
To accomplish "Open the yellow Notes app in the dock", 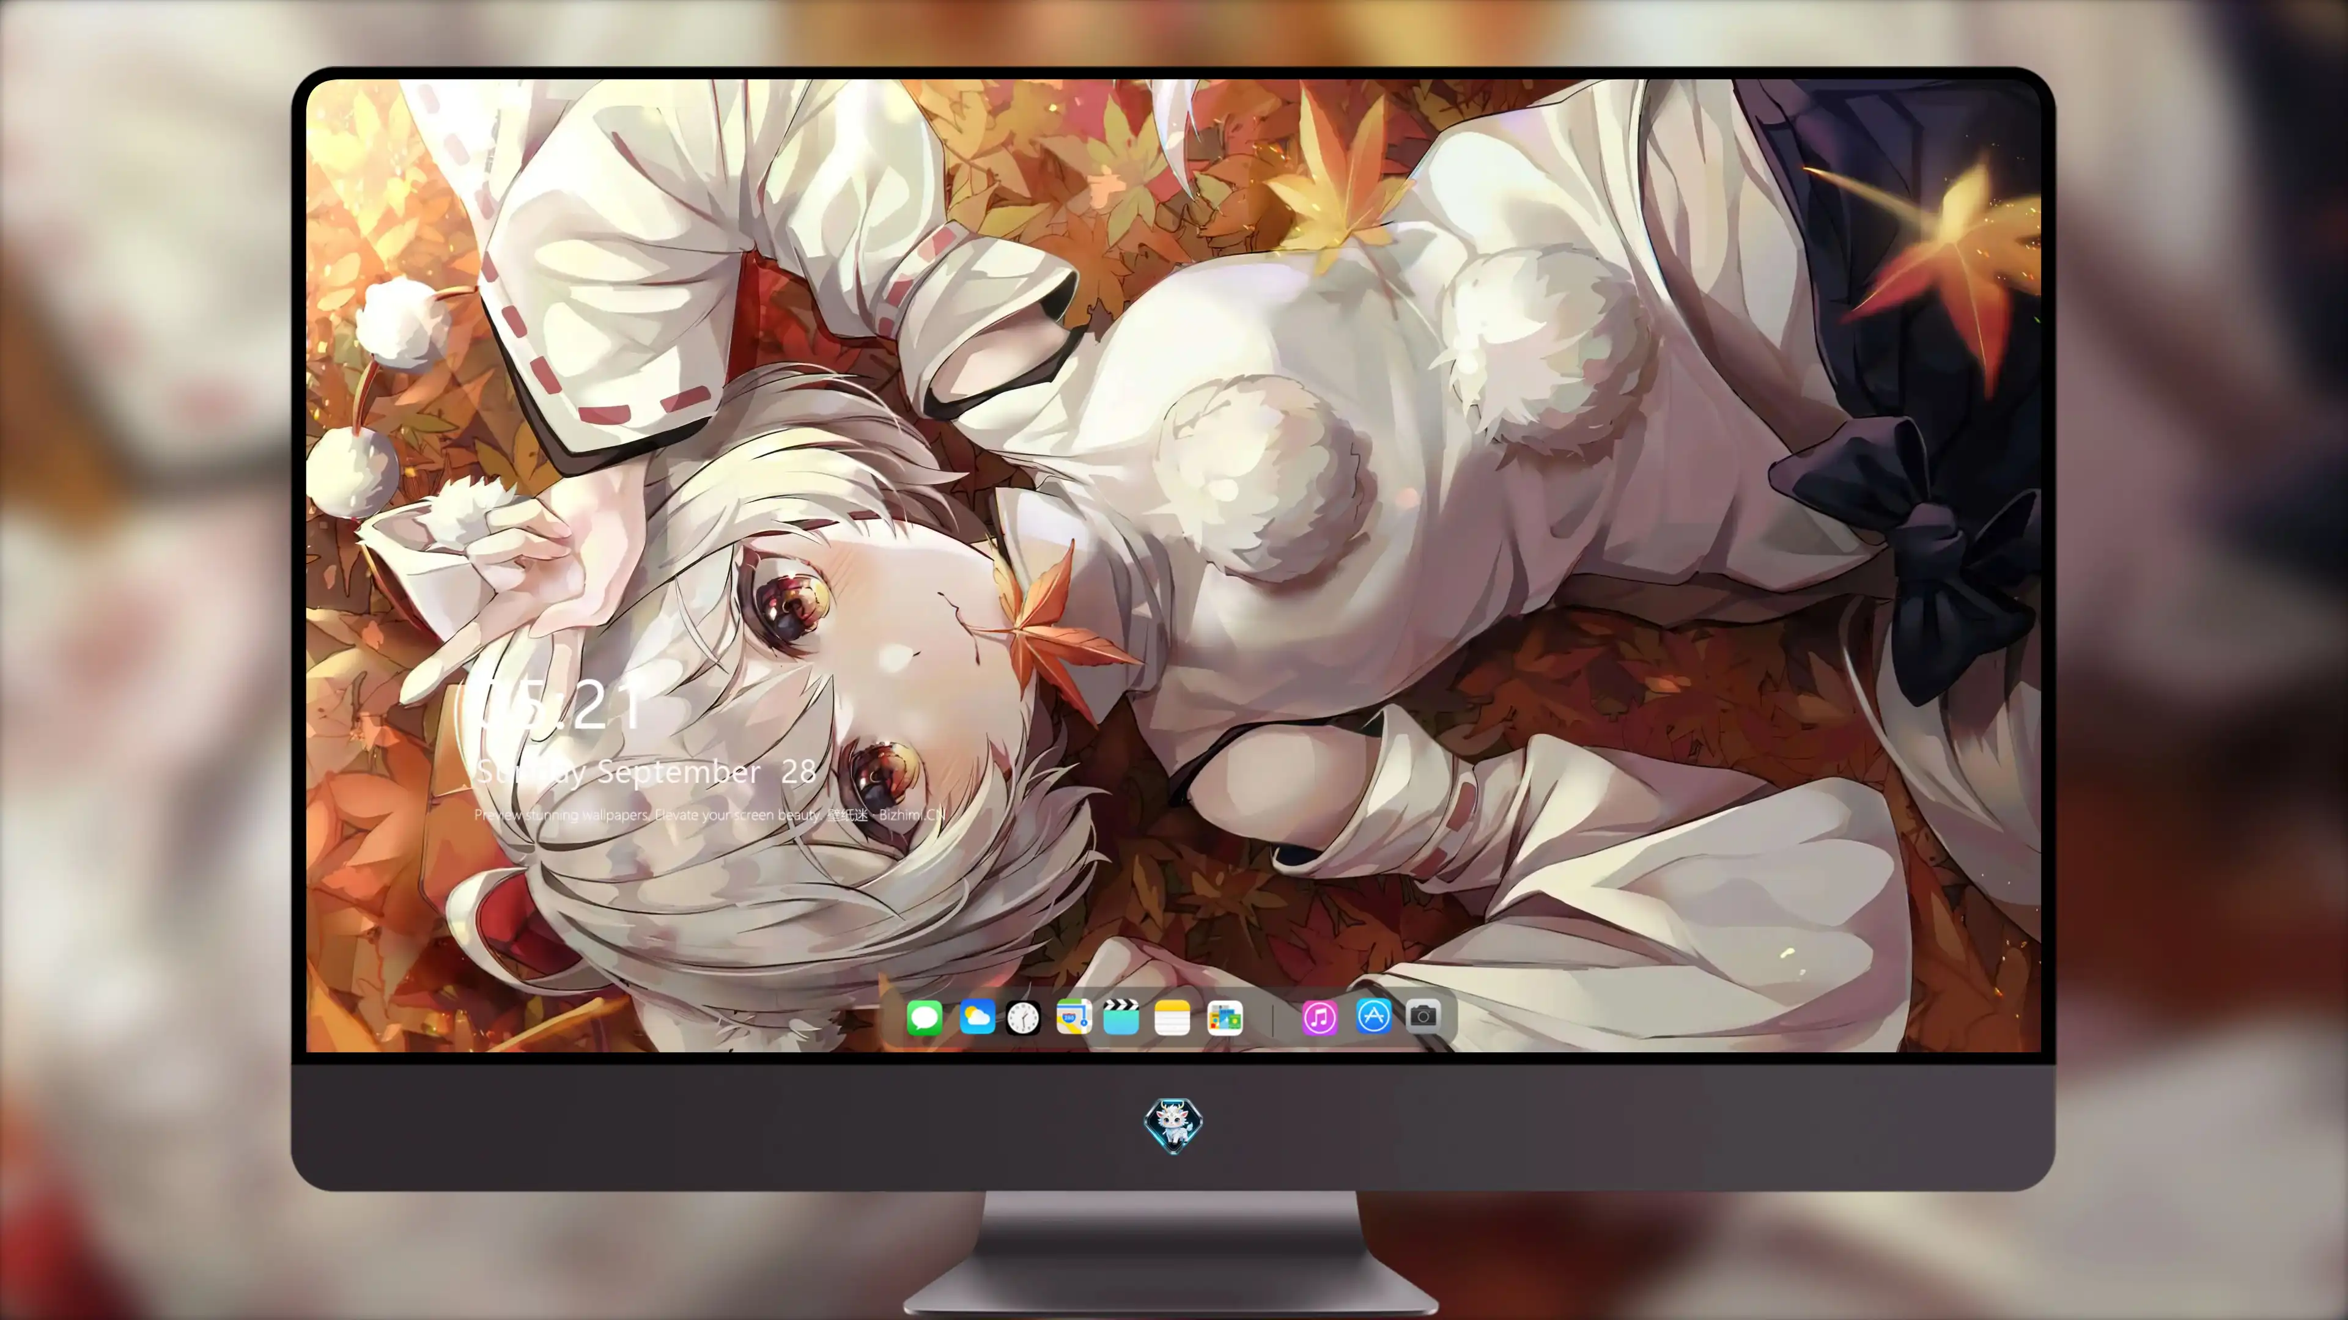I will [x=1172, y=1018].
